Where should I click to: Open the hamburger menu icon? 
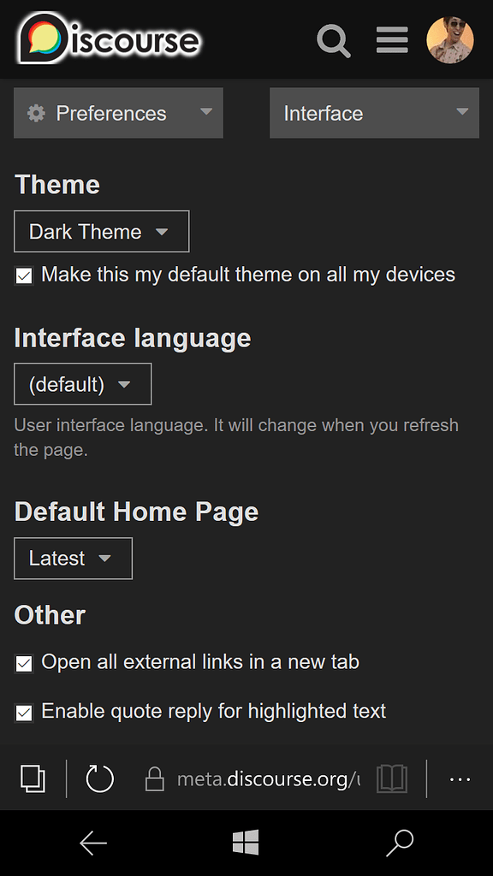392,39
